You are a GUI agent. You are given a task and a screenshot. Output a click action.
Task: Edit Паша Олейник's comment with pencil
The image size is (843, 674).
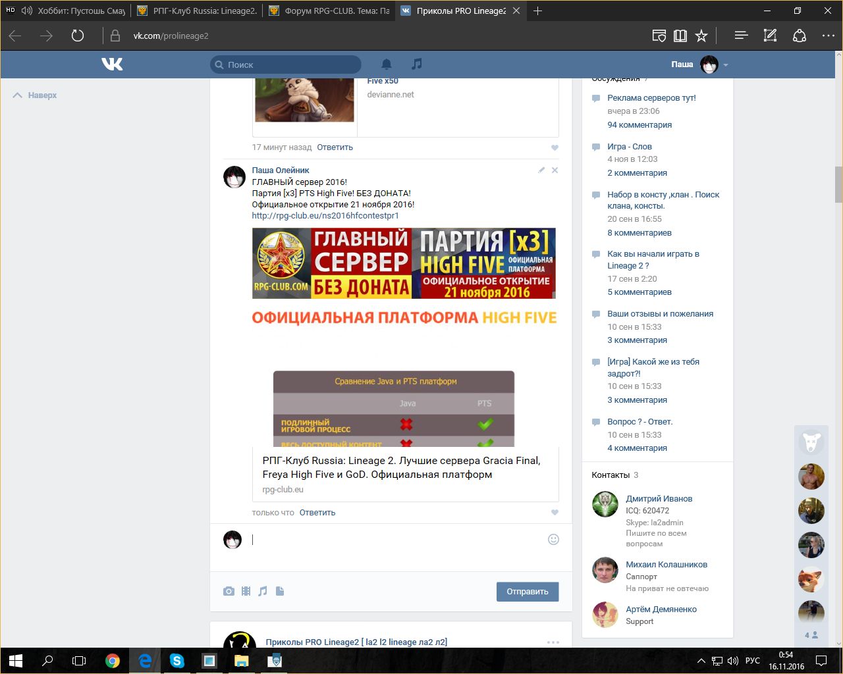tap(541, 170)
